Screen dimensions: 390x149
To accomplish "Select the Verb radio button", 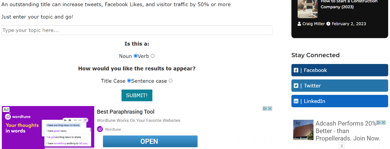I will pyautogui.click(x=153, y=56).
